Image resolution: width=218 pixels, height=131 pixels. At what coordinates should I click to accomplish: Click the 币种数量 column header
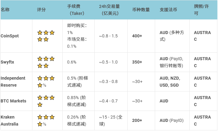click(141, 10)
